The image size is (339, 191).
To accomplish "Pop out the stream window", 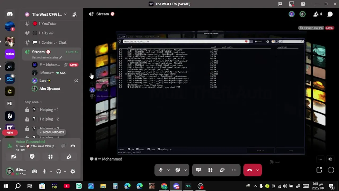I will (319, 170).
